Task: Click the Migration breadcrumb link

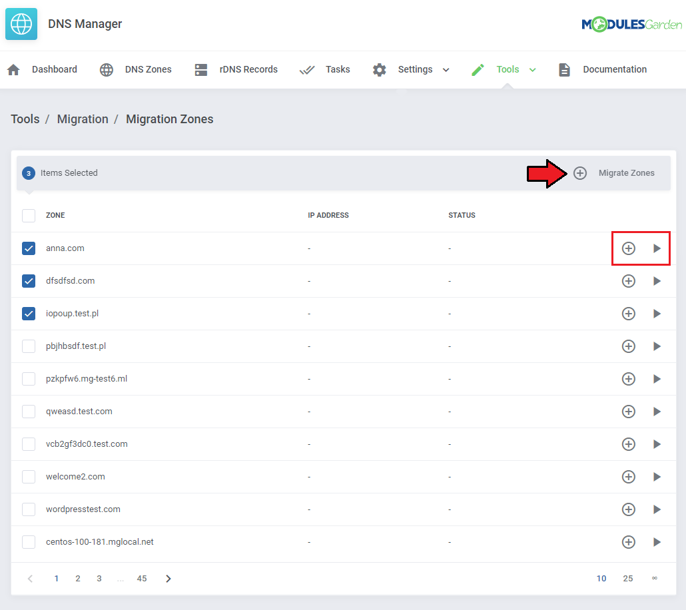Action: point(83,119)
